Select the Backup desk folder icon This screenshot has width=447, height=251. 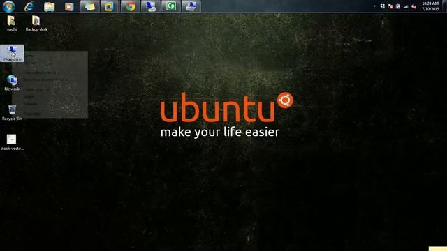[x=36, y=23]
